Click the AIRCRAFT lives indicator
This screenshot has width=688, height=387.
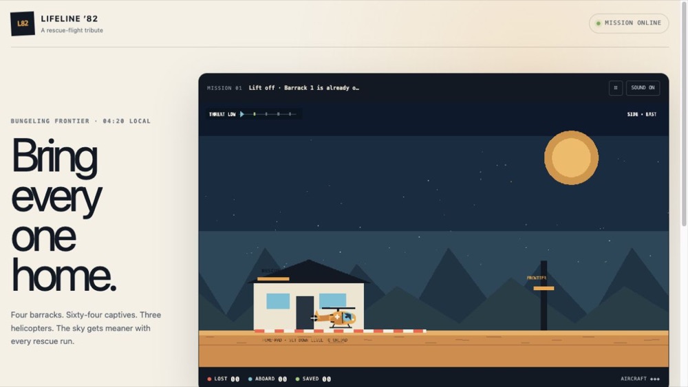pos(640,379)
